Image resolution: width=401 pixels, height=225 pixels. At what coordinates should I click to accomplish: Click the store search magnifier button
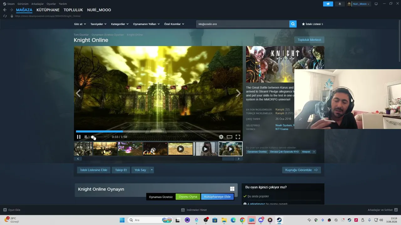(x=293, y=24)
